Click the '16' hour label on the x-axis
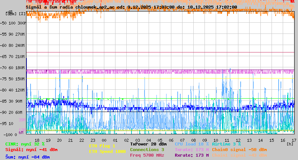 (283, 140)
